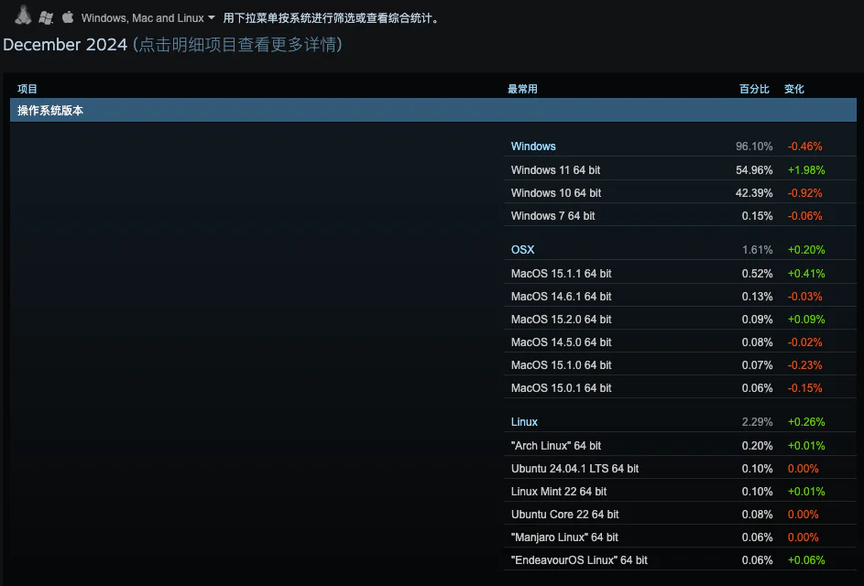Click the Linux penguin icon
Screen dimensions: 864x586
23,16
